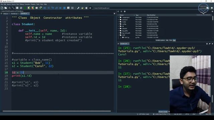Screen dimensions: 214x120
Task: Go to previous folder in file explorer
Action: pyautogui.click(x=118, y=12)
